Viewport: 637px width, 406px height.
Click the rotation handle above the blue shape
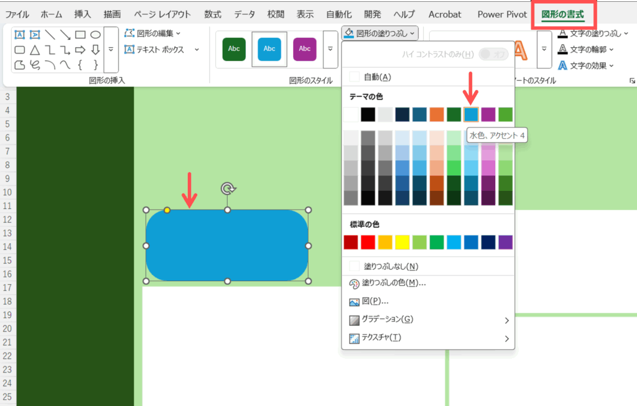[x=228, y=188]
